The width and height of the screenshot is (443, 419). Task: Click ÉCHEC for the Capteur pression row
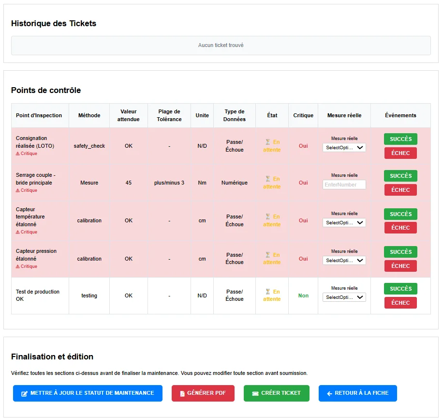pyautogui.click(x=400, y=265)
